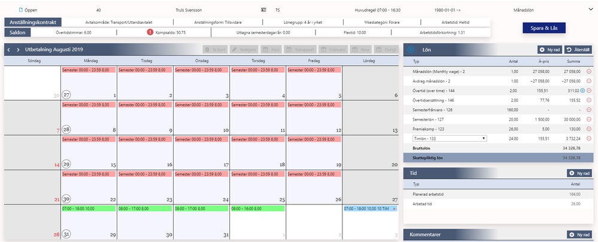Open week 29 circle in calendar
Viewport: 598px width, 242px height.
pos(66,164)
